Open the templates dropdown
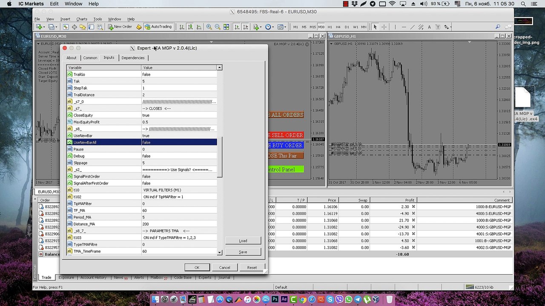This screenshot has height=306, width=545. pos(281,27)
